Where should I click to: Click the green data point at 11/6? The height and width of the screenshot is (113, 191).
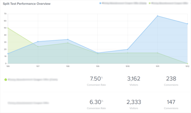(x=8, y=28)
